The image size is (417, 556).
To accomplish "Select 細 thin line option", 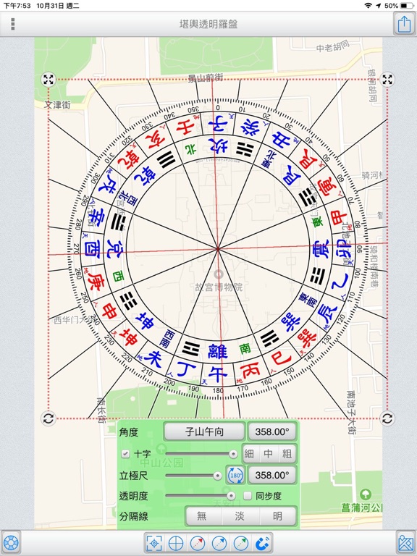I will click(249, 453).
